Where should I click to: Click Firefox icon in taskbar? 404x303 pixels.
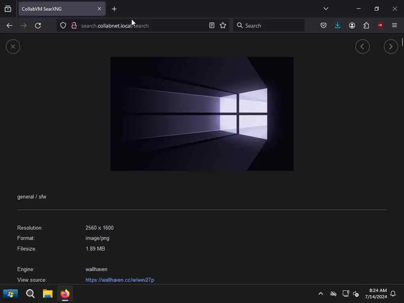click(65, 294)
